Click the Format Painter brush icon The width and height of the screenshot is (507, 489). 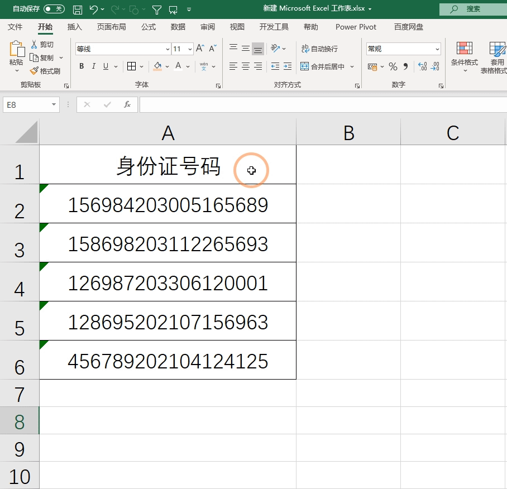click(35, 71)
